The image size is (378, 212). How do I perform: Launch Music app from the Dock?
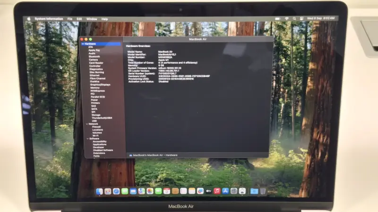click(217, 191)
